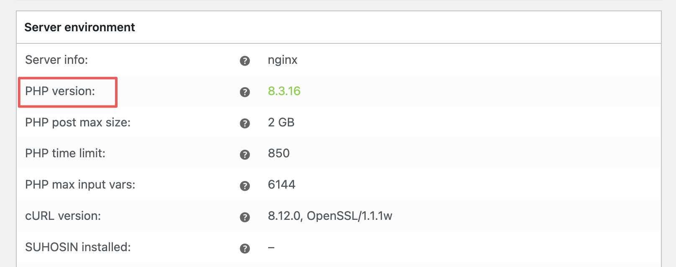Click the 8.12.0, OpenSSL/1.1.1w value
Screen dimensions: 676x267
coord(330,216)
